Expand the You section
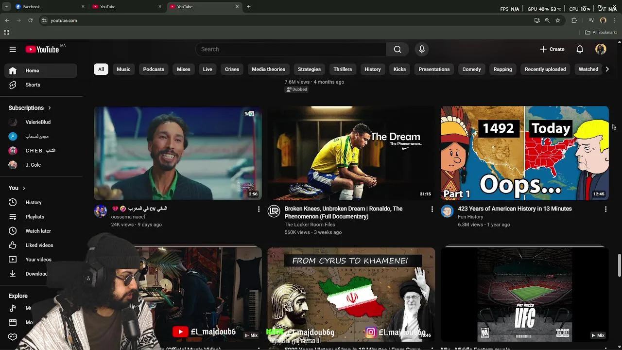The image size is (622, 350). (x=17, y=188)
